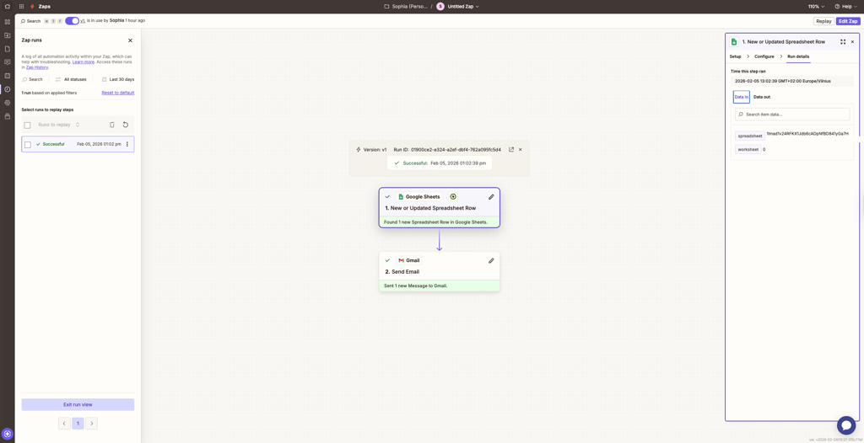The width and height of the screenshot is (864, 443).
Task: Click the Replay button
Action: tap(823, 21)
